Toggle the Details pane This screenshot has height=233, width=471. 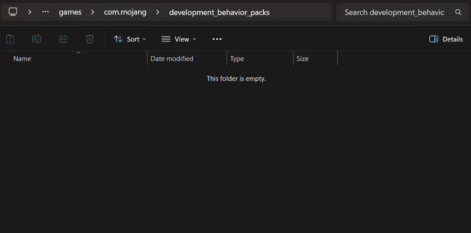coord(446,39)
